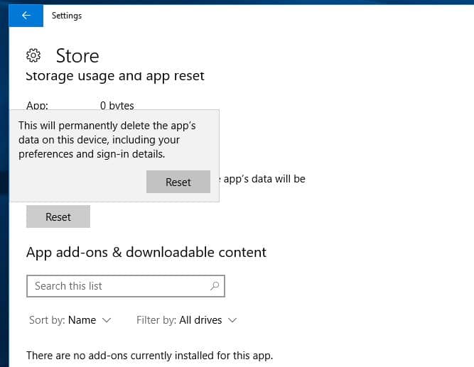Image resolution: width=474 pixels, height=367 pixels.
Task: Select the Storage usage and app reset heading
Action: coord(115,76)
